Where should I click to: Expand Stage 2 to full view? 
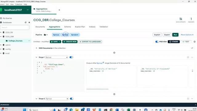pos(188,99)
